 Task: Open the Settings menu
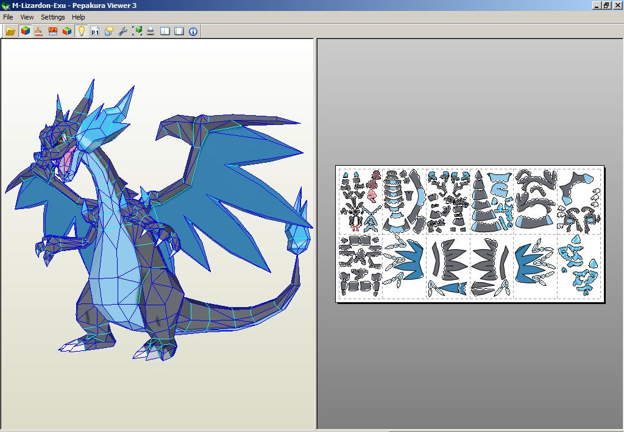point(53,17)
